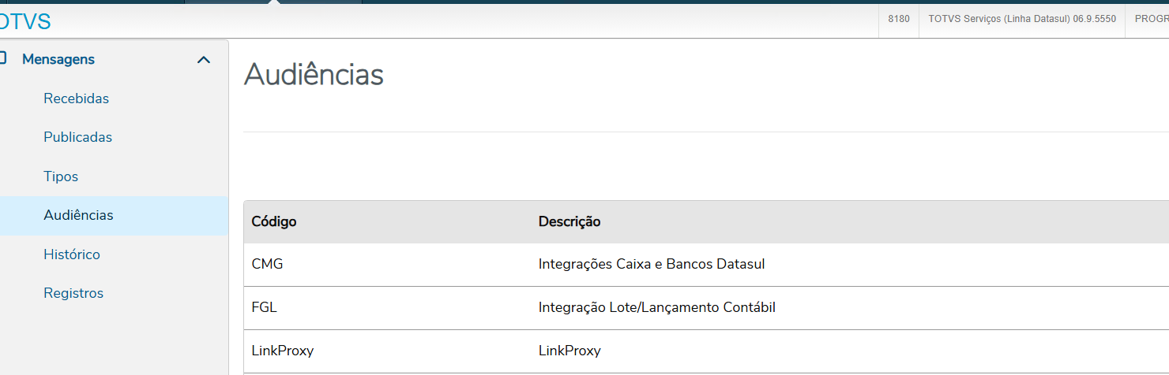Sort table by Descrição column header
1169x375 pixels.
click(569, 221)
